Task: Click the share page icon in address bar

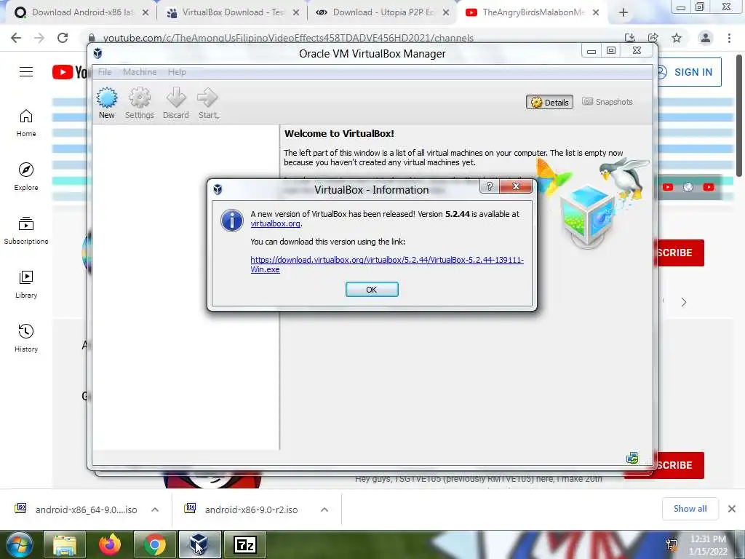Action: pos(653,38)
